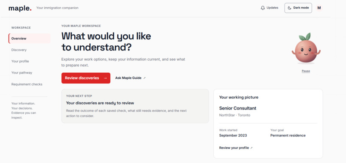Click the Maple mascot character

point(306,48)
